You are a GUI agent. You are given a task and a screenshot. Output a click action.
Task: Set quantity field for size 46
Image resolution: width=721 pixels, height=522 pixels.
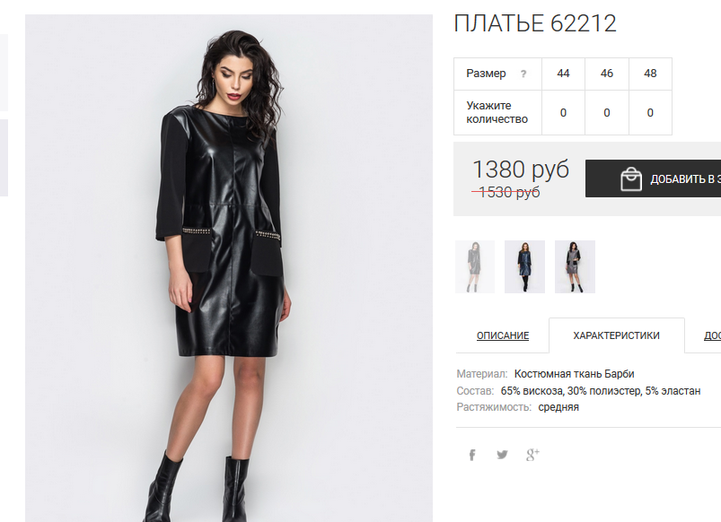606,113
